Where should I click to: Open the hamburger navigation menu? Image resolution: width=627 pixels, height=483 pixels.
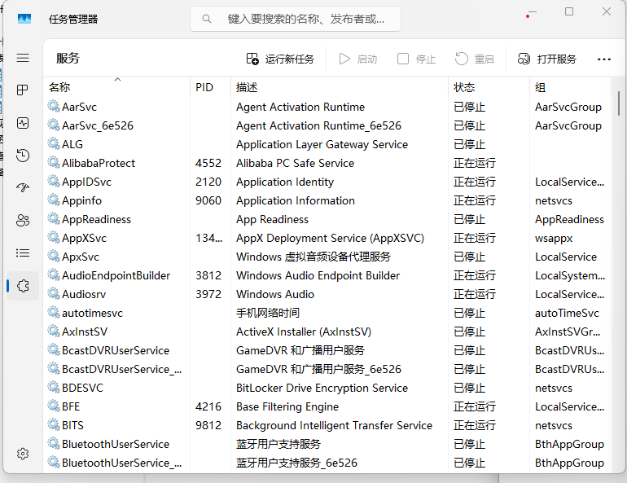23,58
